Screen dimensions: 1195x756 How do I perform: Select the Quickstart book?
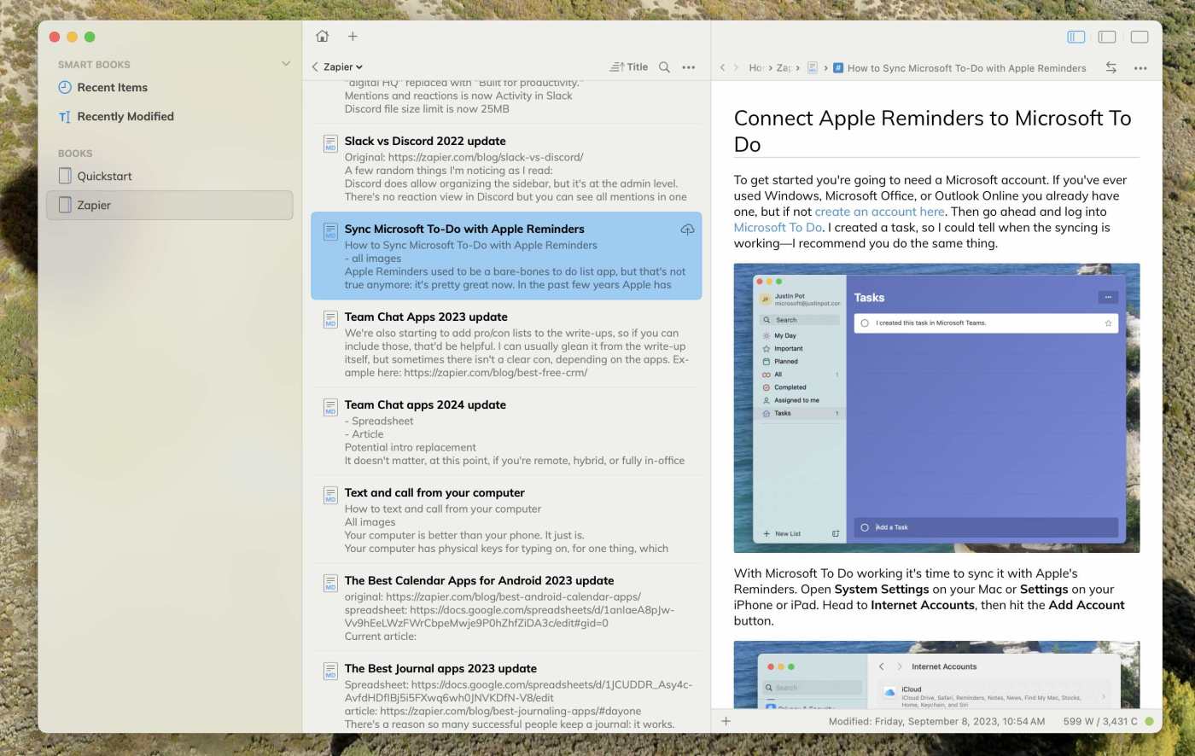(170, 176)
